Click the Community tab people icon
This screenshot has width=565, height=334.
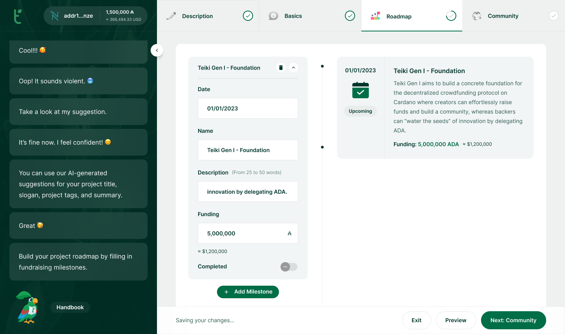click(x=477, y=16)
